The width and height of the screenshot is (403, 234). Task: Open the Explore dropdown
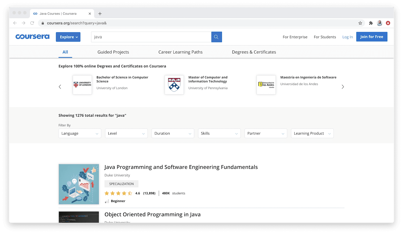coord(68,37)
